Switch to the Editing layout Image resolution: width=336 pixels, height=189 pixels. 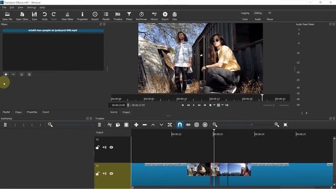(258, 13)
